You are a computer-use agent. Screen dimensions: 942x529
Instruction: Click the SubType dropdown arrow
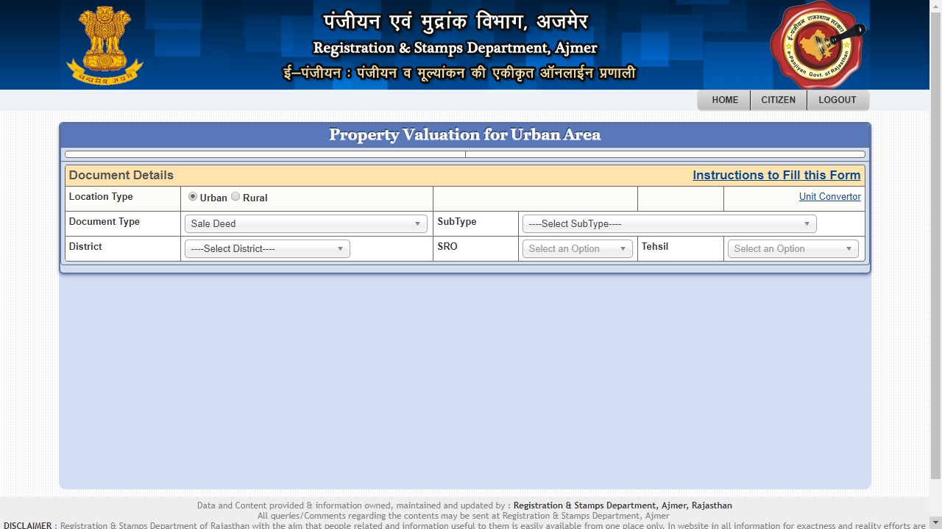(x=807, y=223)
